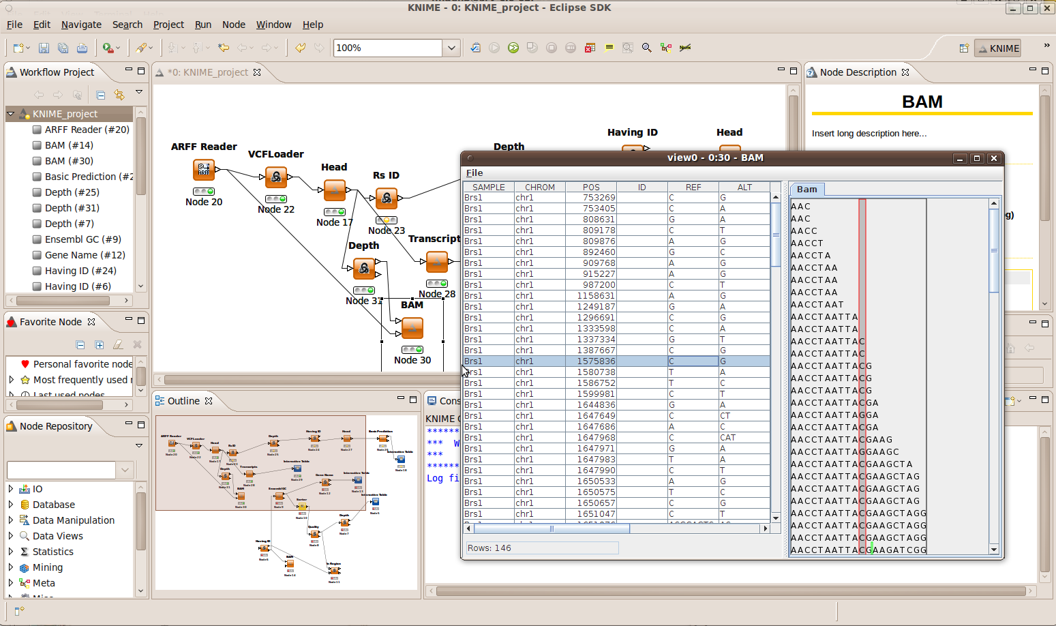Image resolution: width=1056 pixels, height=626 pixels.
Task: Click the POS column header in the table
Action: pyautogui.click(x=591, y=187)
